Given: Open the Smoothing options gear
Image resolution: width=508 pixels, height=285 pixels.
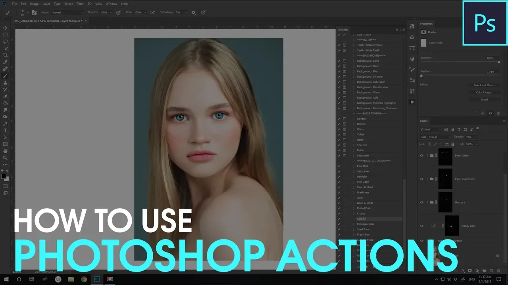Looking at the screenshot, I should coord(193,12).
